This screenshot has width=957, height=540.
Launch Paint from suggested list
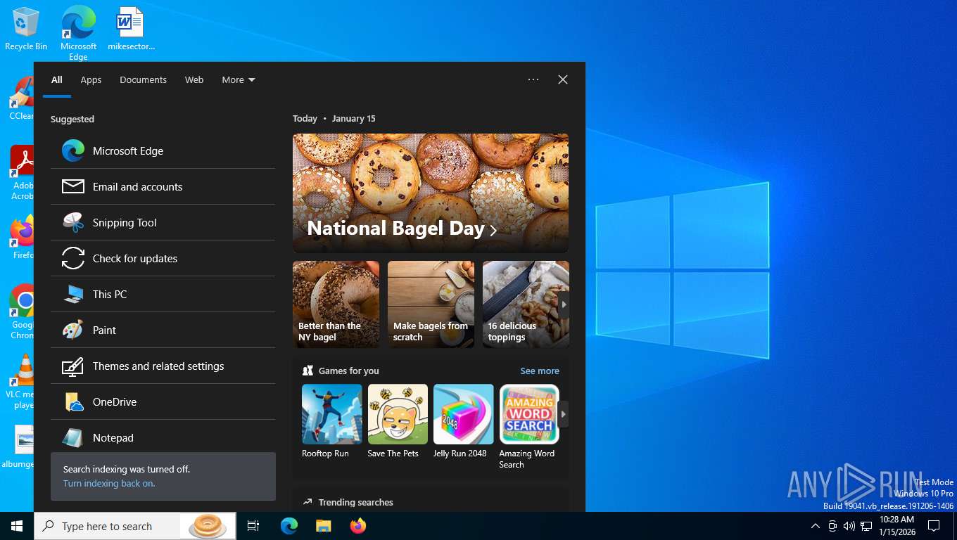tap(163, 330)
